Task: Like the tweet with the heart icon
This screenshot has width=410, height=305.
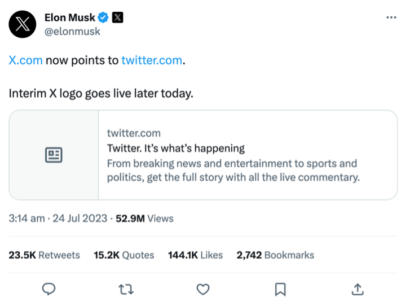Action: tap(203, 289)
